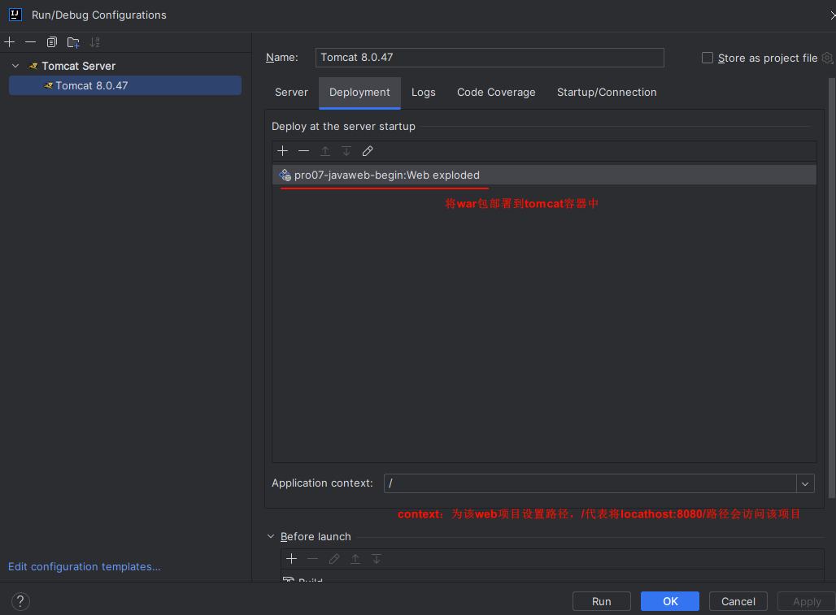Screen dimensions: 836x615
Task: Remove the Before launch task
Action: [x=313, y=559]
